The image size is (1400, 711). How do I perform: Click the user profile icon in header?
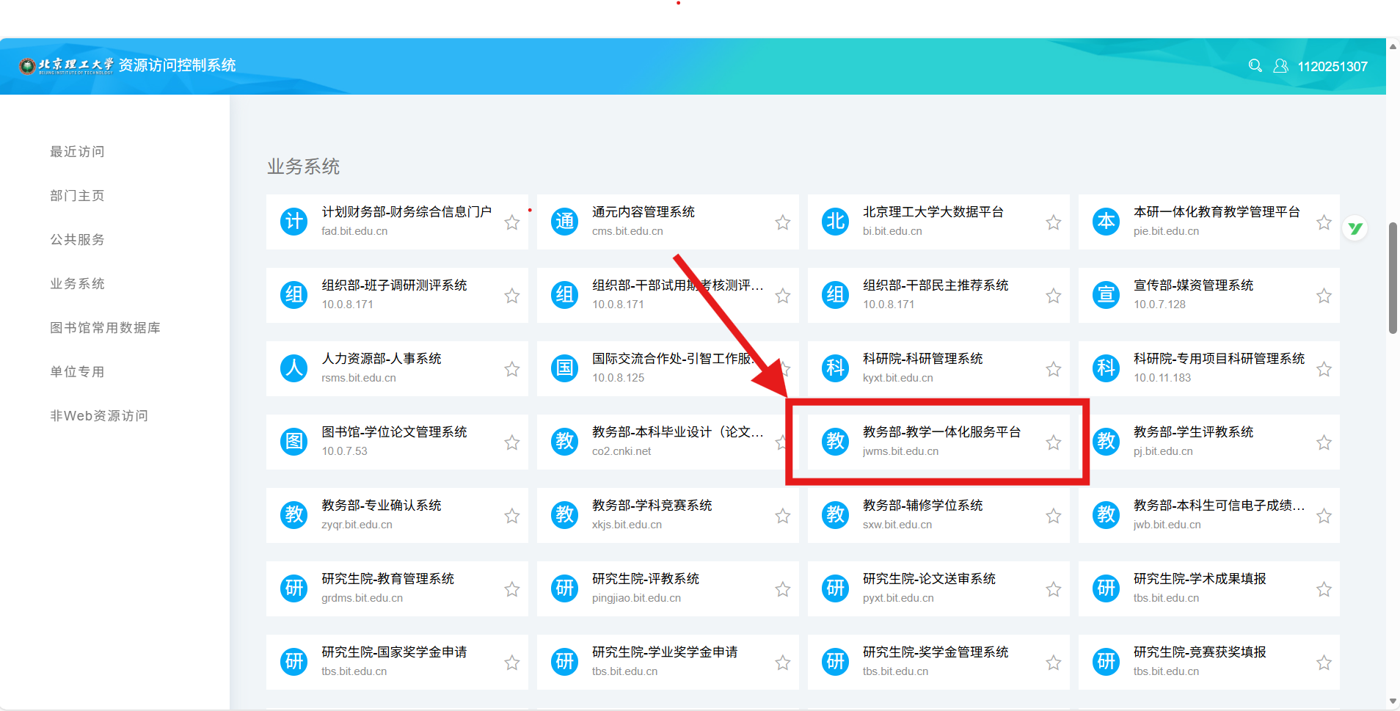[1280, 66]
